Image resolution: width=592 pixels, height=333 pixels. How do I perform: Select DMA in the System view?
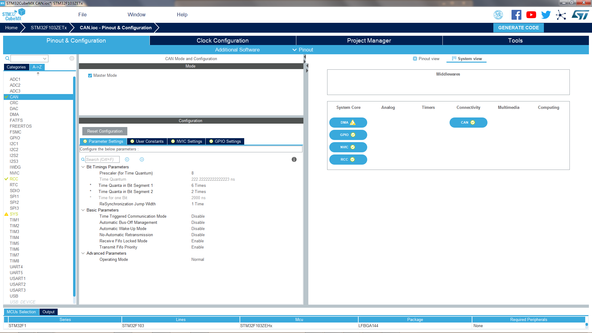pos(348,122)
